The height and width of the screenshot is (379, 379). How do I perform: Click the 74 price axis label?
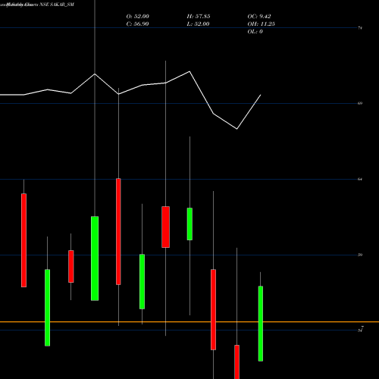point(360,28)
